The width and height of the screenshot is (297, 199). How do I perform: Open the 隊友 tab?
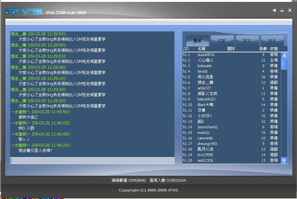point(247,41)
